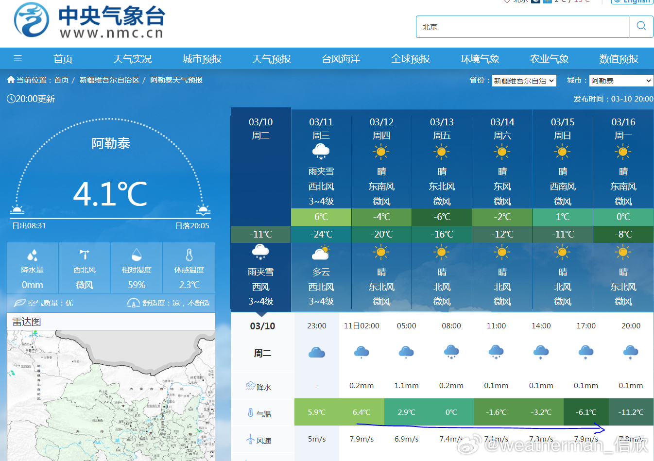Screen dimensions: 654x461
Task: Click the 阿勒泰天气预报 breadcrumb text
Action: pos(176,80)
